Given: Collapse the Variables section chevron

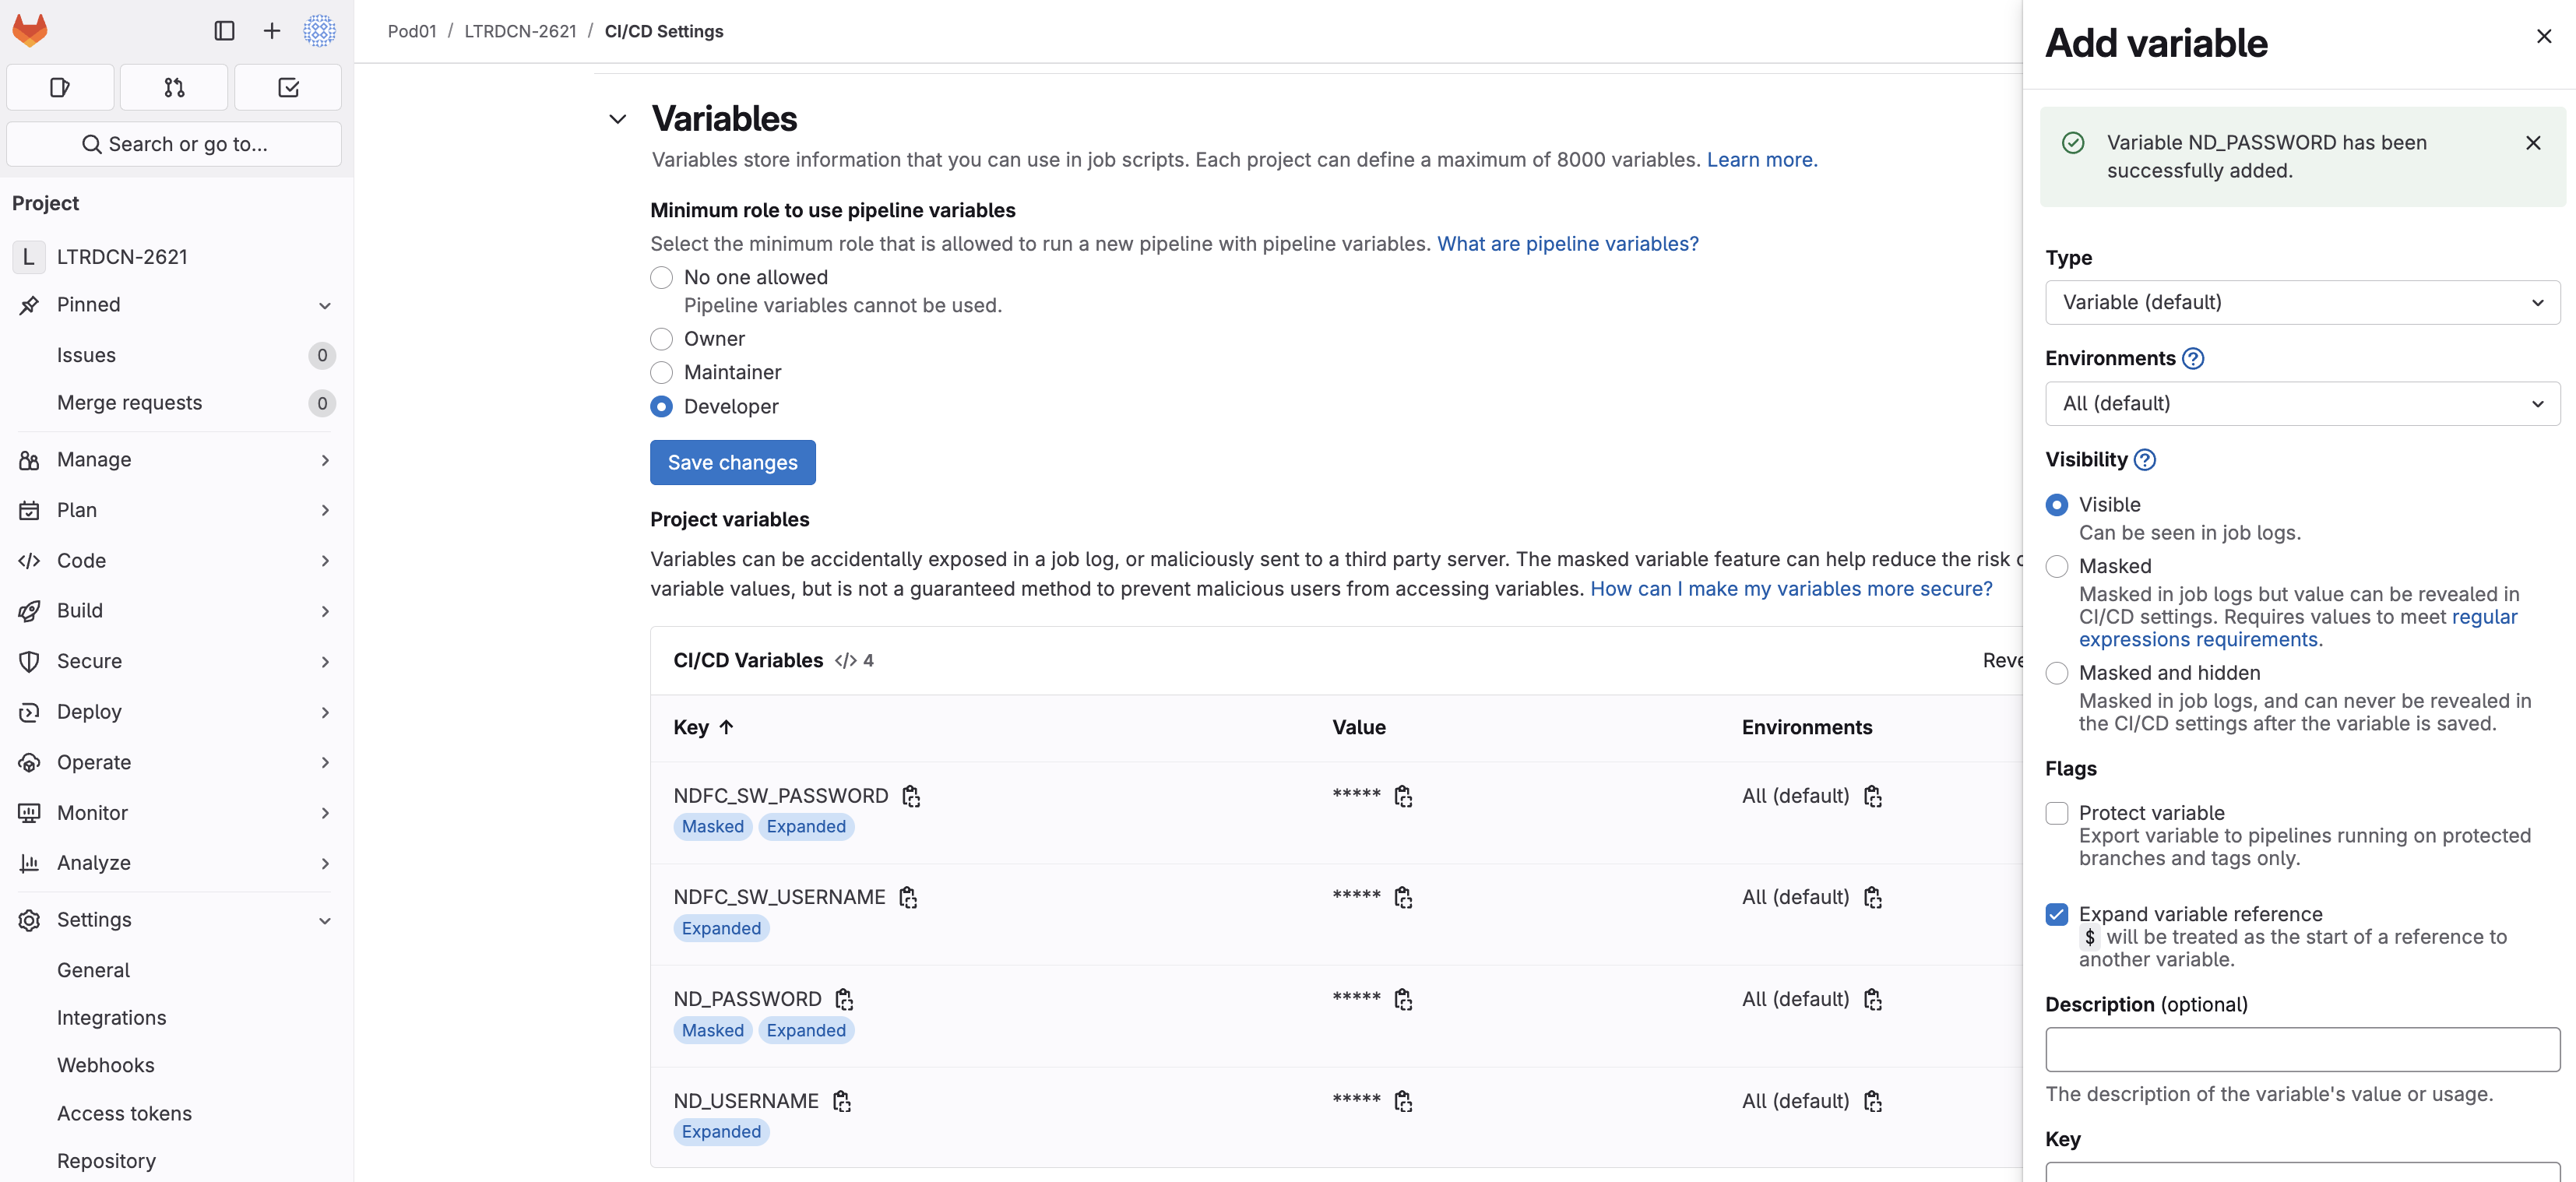Looking at the screenshot, I should click(x=618, y=119).
